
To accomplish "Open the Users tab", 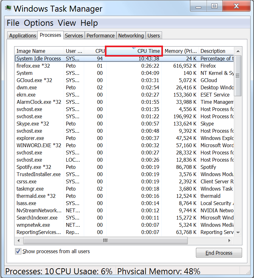I will pyautogui.click(x=154, y=36).
